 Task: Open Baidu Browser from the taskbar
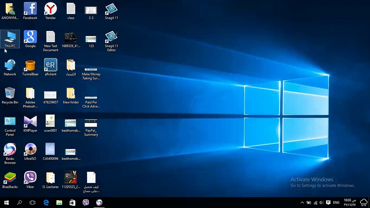pos(99,203)
